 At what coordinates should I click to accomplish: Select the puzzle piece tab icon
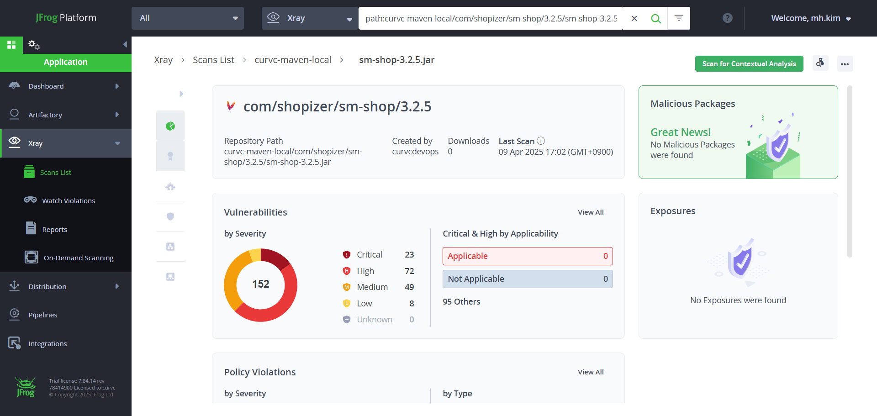click(x=170, y=186)
